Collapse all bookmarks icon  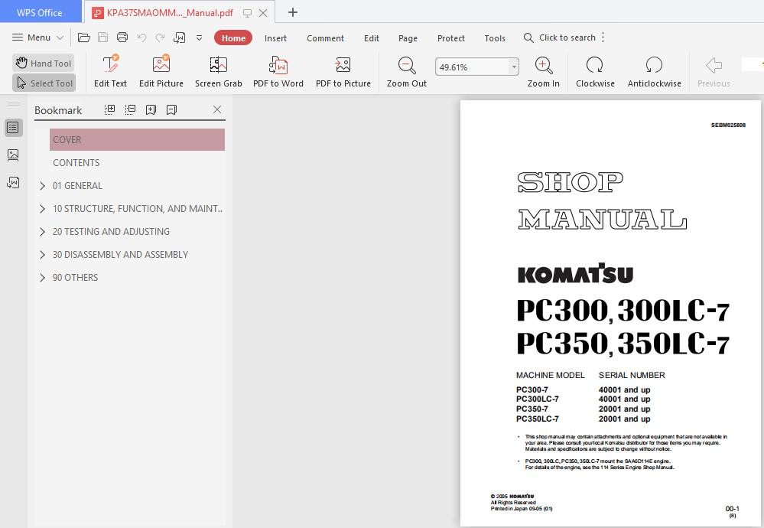pos(131,109)
